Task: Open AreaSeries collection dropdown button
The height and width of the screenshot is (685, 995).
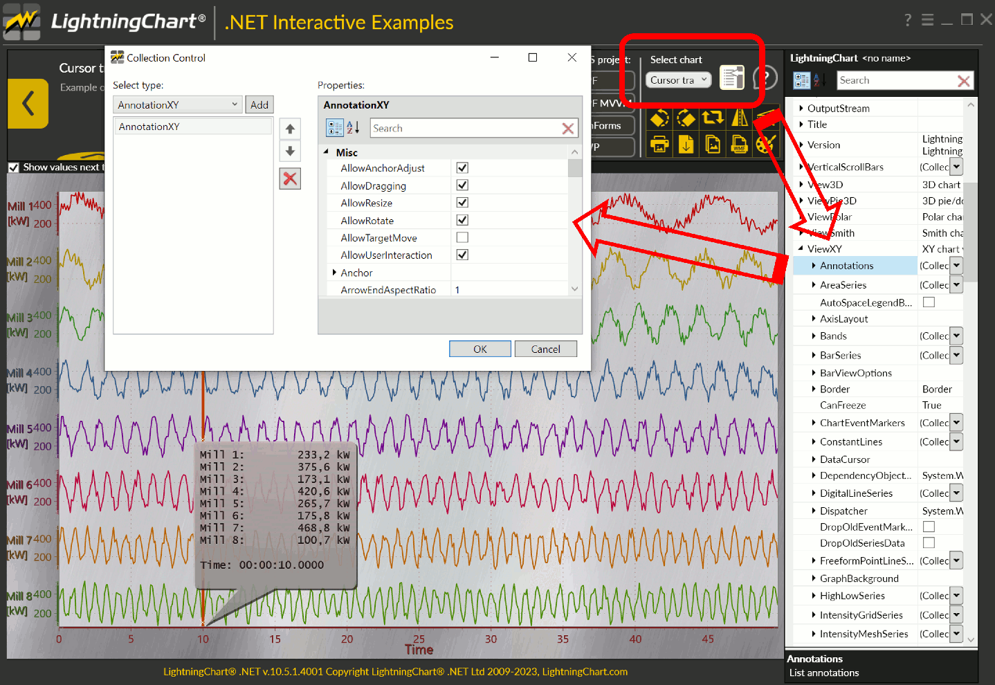Action: [956, 284]
